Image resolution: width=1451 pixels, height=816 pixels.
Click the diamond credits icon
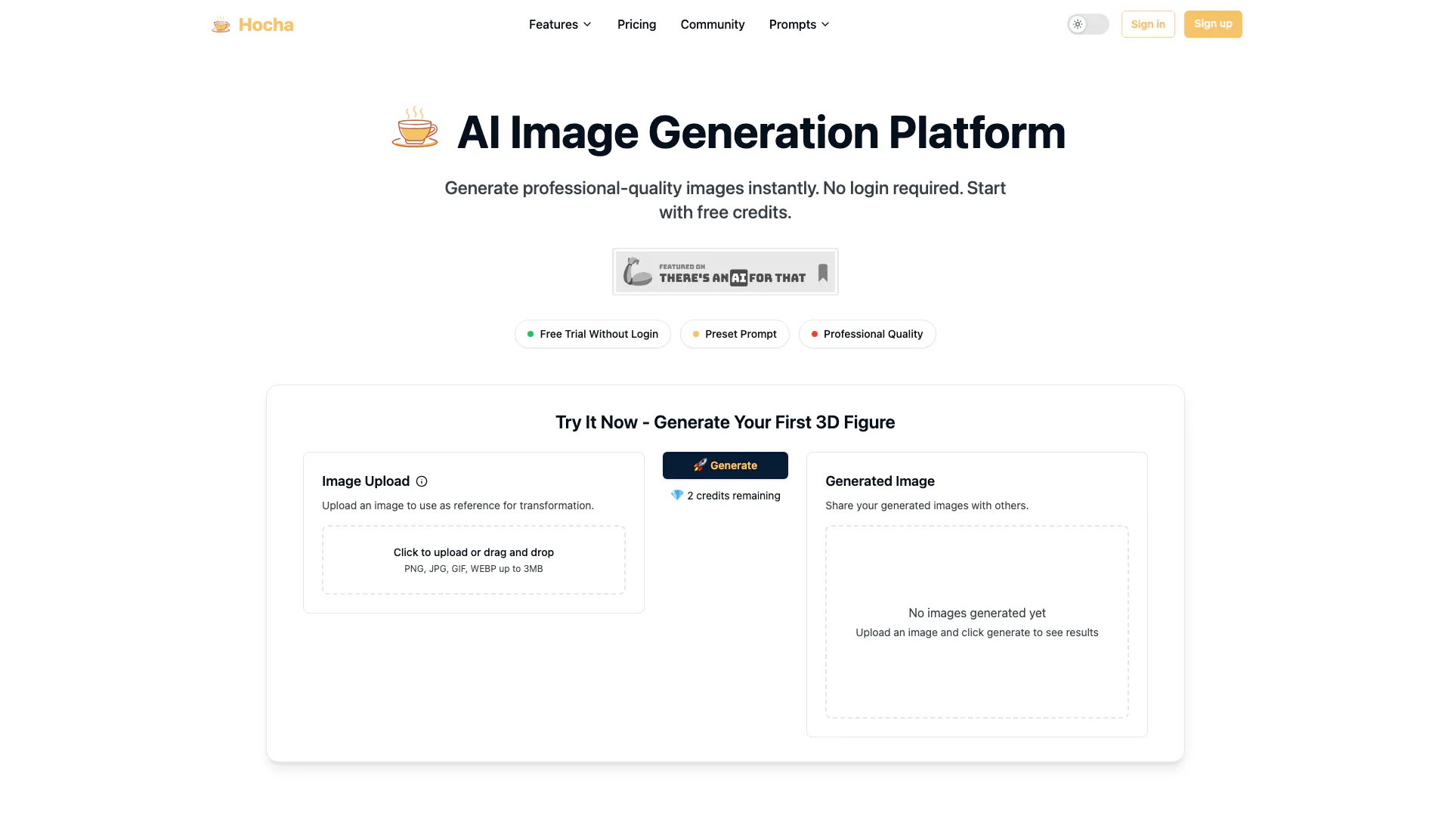point(677,496)
